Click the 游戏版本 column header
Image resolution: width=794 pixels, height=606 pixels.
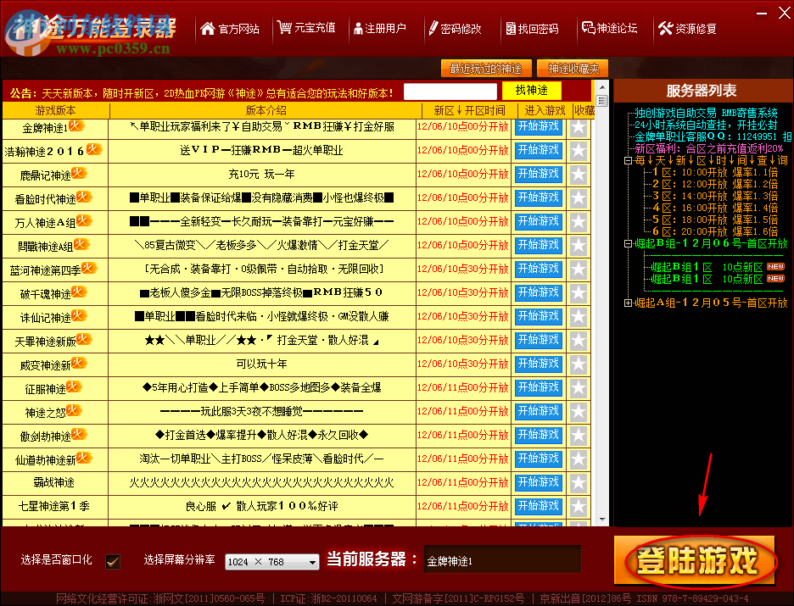56,110
